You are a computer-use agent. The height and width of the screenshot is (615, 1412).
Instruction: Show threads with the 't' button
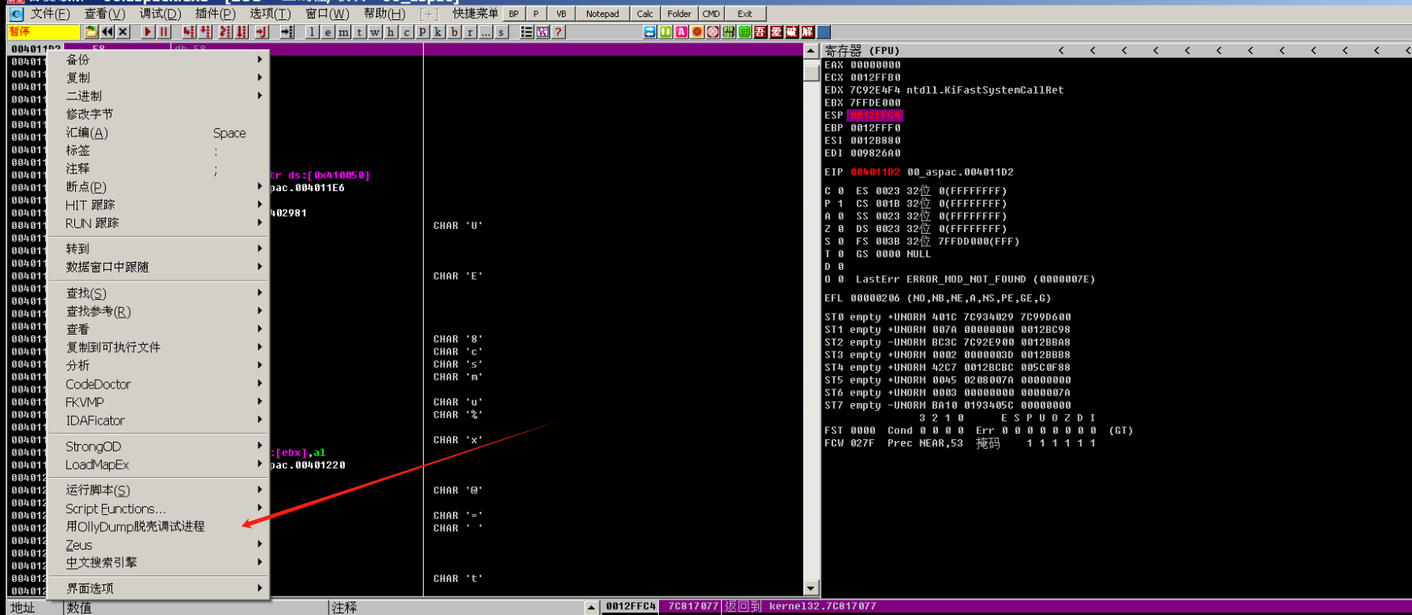click(359, 31)
